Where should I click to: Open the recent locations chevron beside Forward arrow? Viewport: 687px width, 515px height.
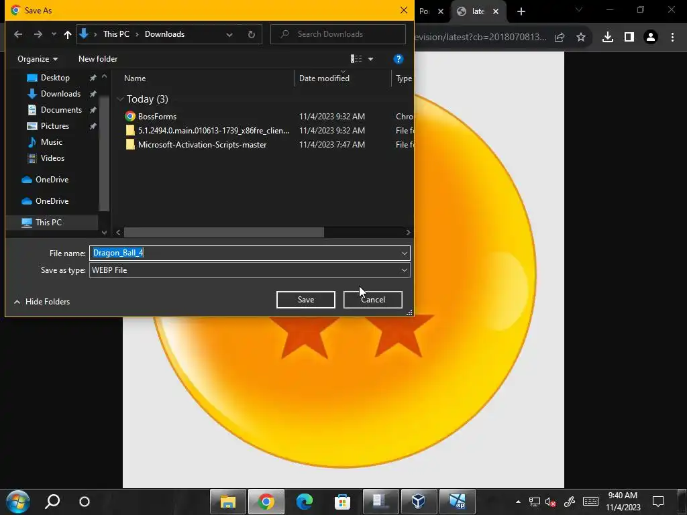coord(54,34)
